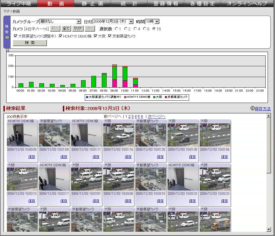Viewport: 275px width, 236px height.
Task: Open the thumbnail timestamped 10:01:09
Action: 54,135
